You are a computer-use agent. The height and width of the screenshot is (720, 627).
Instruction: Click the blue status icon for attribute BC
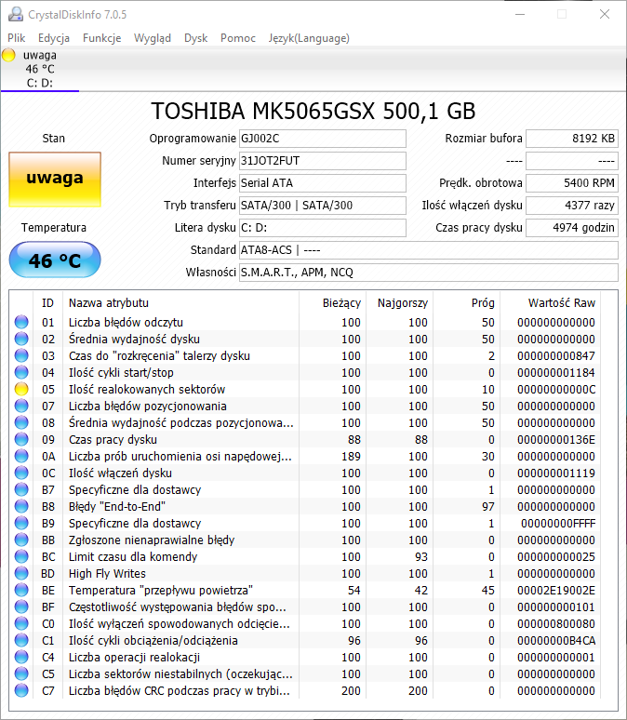pos(21,556)
